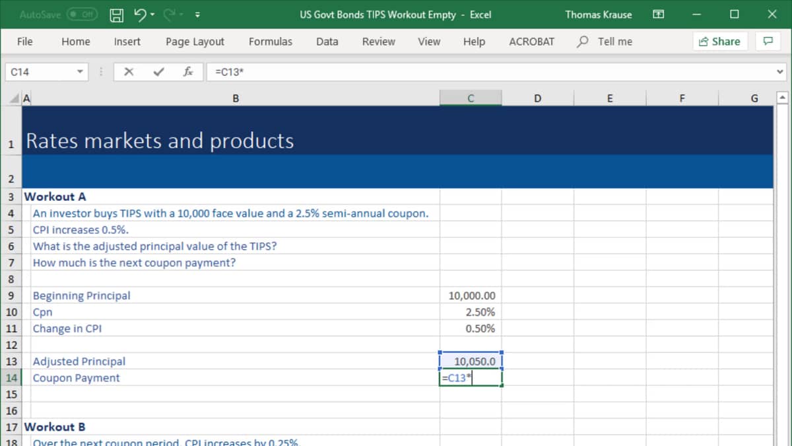Open Customize Quick Access Toolbar dropdown

[197, 15]
